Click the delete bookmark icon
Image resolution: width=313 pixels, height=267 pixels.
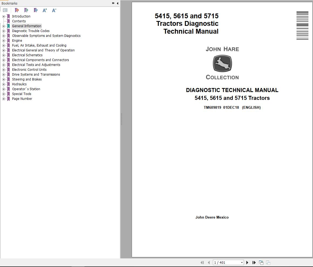(17, 10)
